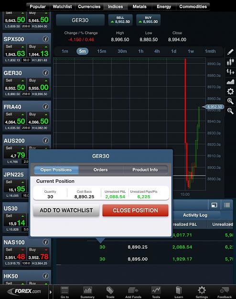This screenshot has width=236, height=299.
Task: Open the Indices category tab
Action: pyautogui.click(x=116, y=7)
